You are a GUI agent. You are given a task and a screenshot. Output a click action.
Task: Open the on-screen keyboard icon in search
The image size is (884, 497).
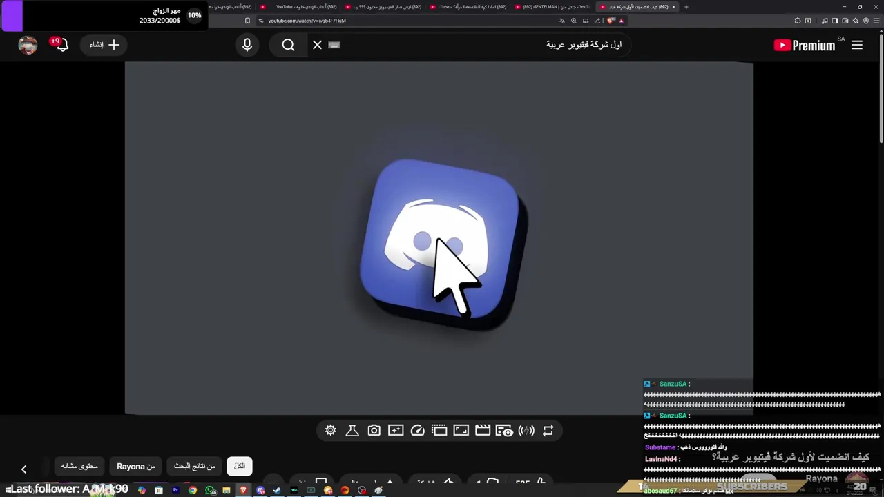point(334,45)
